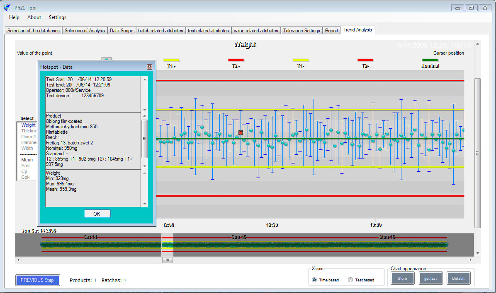Image resolution: width=496 pixels, height=293 pixels.
Task: Close the Hotspot - Data dialog
Action: click(x=149, y=67)
